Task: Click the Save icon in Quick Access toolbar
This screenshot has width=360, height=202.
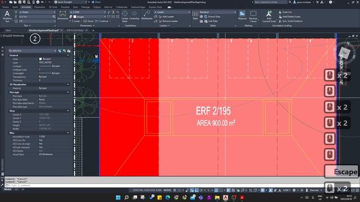Action: 20,2
